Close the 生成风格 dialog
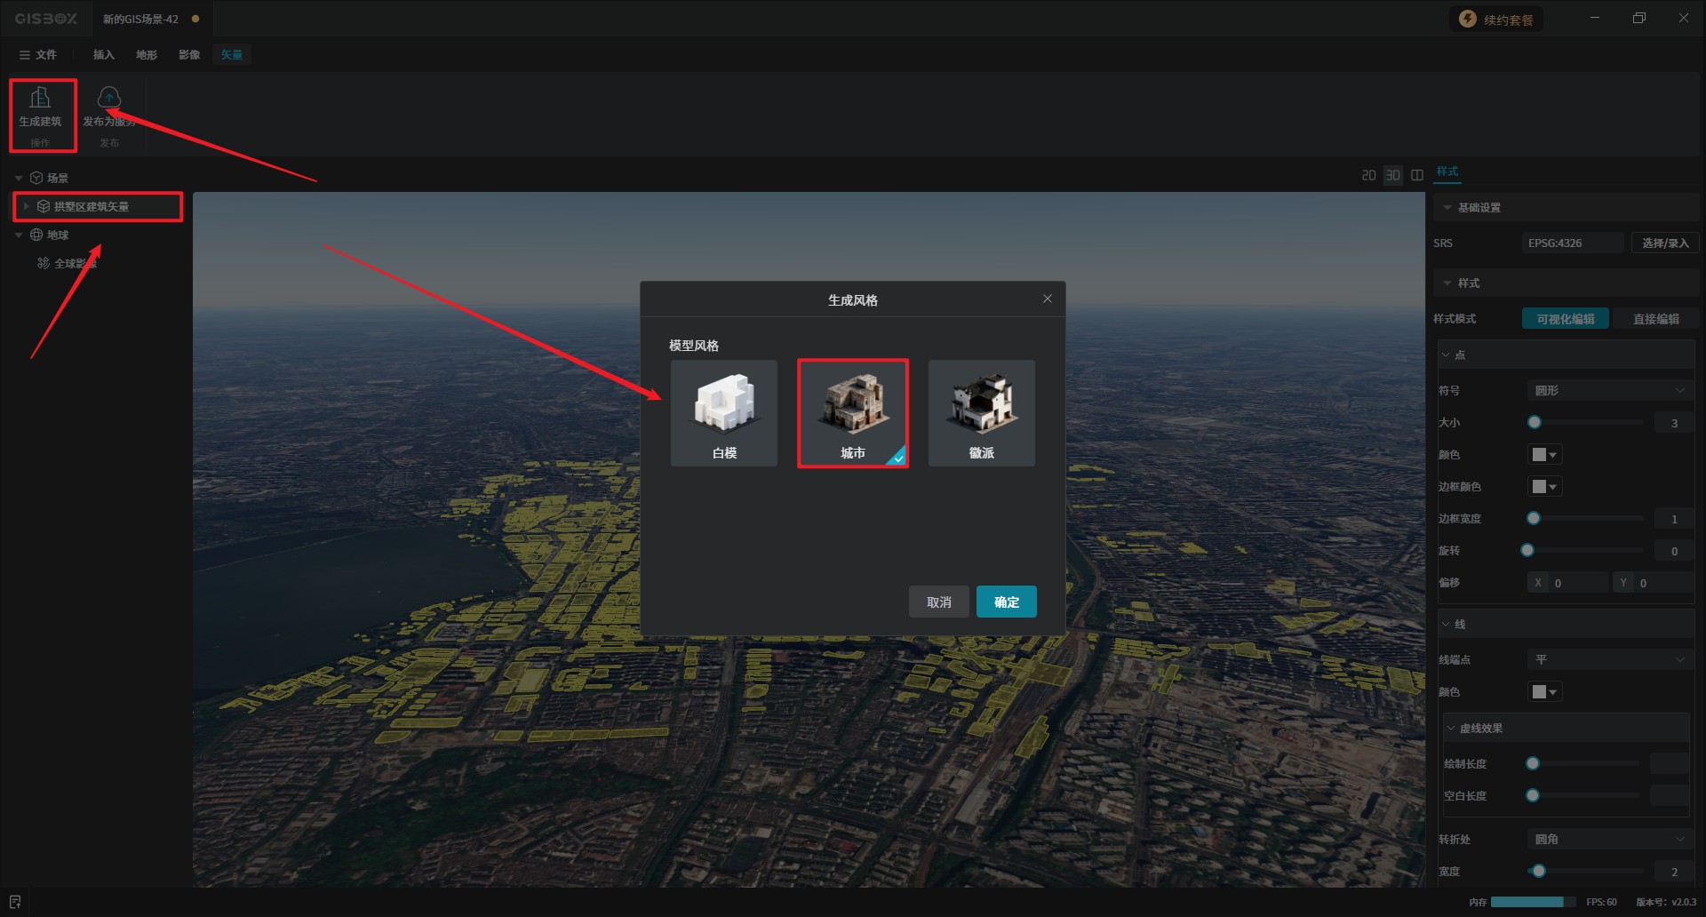 [x=1048, y=299]
